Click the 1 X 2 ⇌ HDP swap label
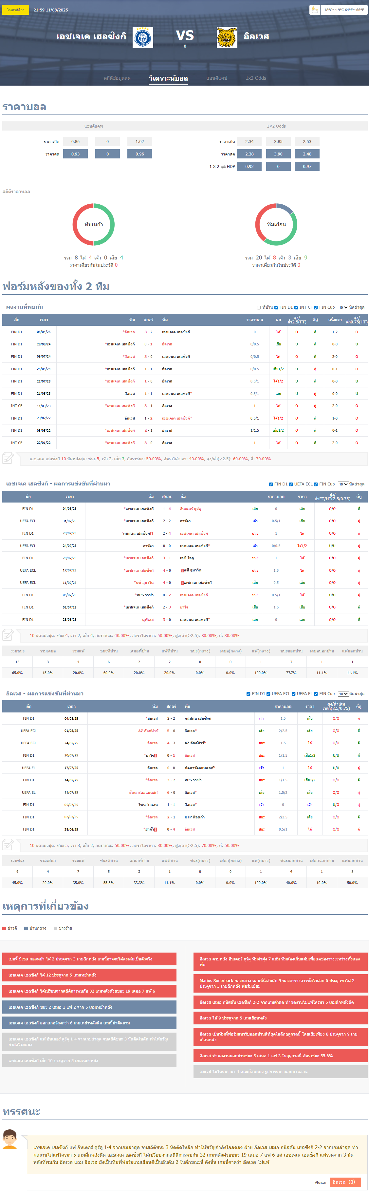369x1193 pixels. 222,166
